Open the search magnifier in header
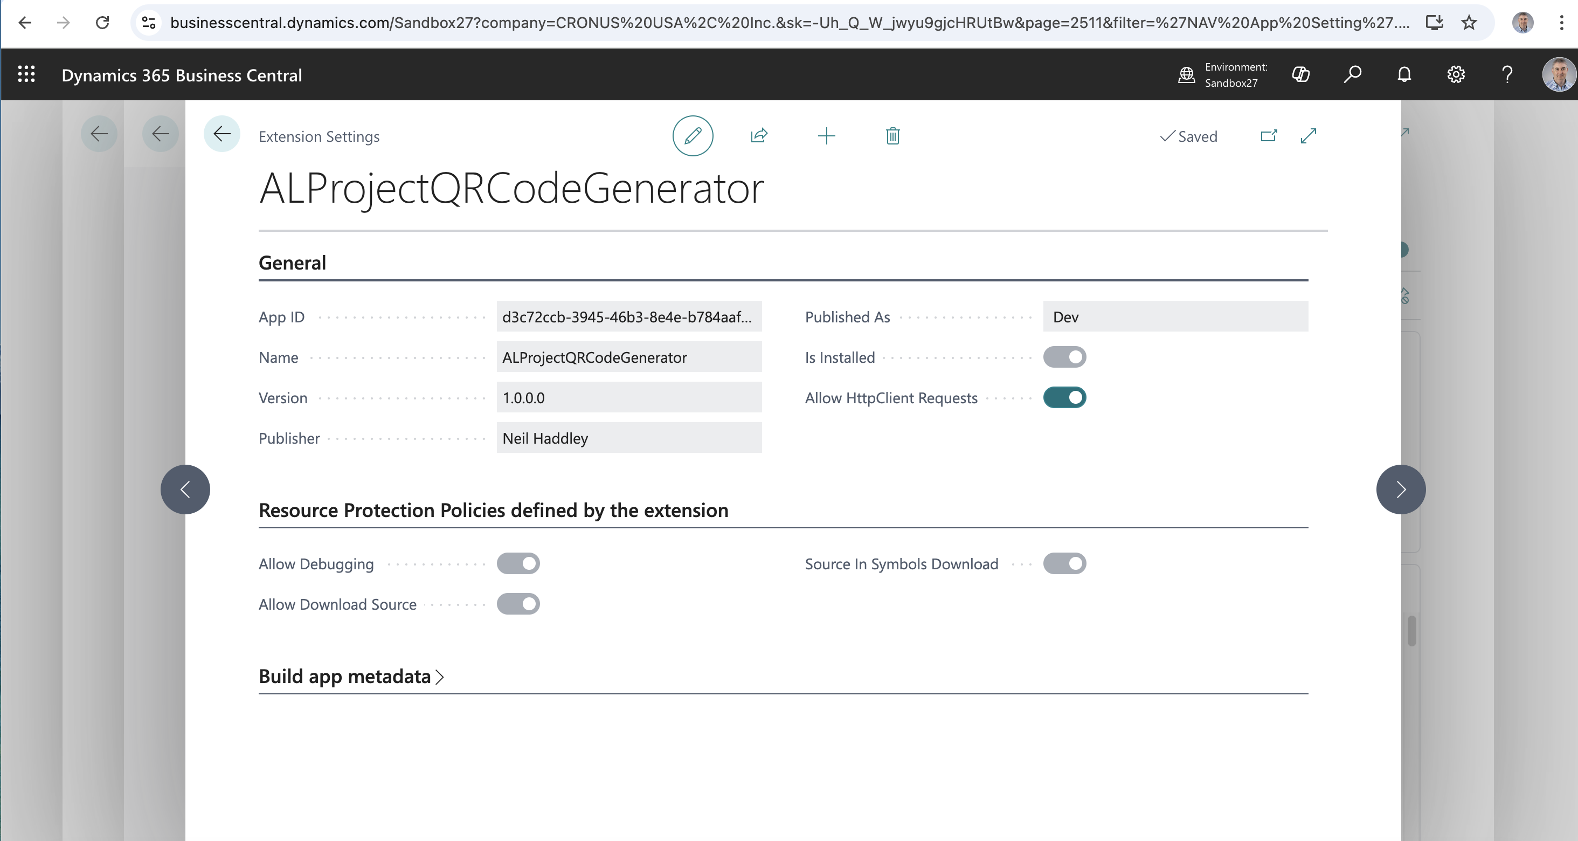This screenshot has width=1578, height=841. click(x=1353, y=75)
